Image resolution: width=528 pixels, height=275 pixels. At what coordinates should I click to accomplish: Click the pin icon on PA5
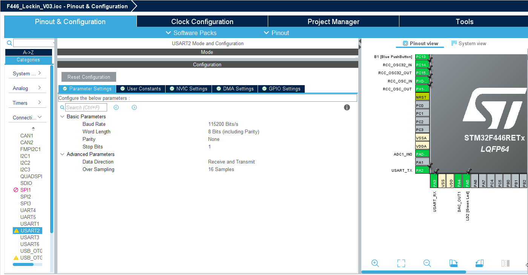(x=469, y=171)
